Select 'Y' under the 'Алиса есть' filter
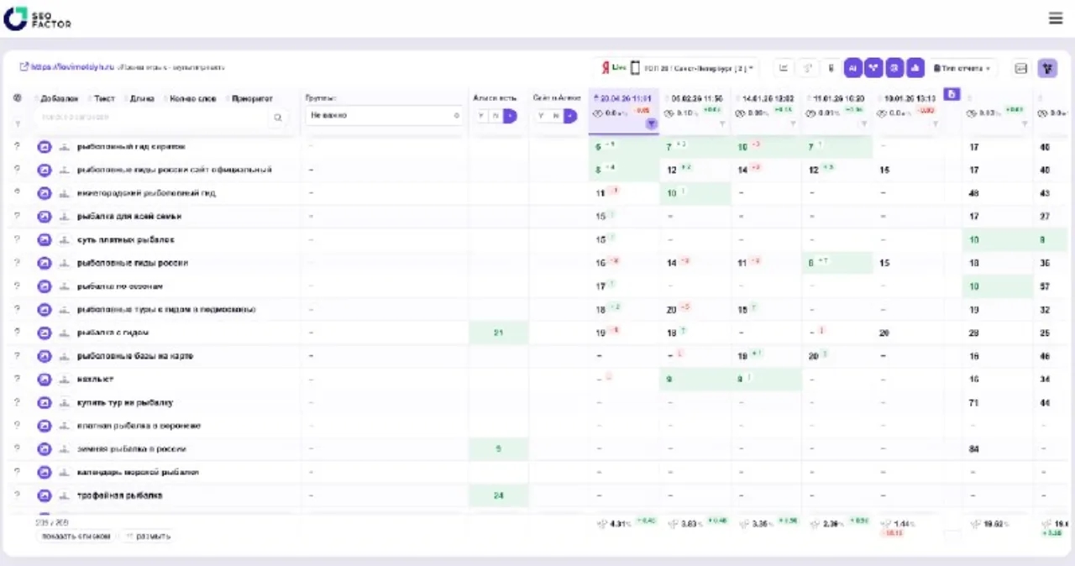 (481, 116)
